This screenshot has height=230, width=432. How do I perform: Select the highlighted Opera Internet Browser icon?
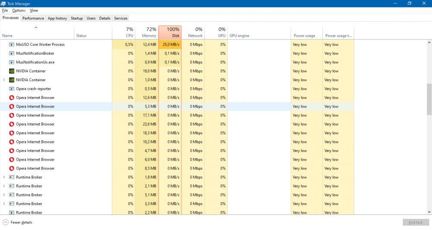point(12,107)
